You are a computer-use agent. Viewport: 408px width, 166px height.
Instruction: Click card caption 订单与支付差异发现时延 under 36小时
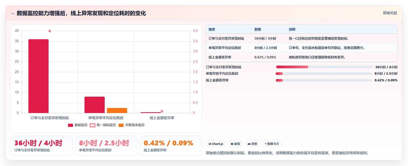32,150
